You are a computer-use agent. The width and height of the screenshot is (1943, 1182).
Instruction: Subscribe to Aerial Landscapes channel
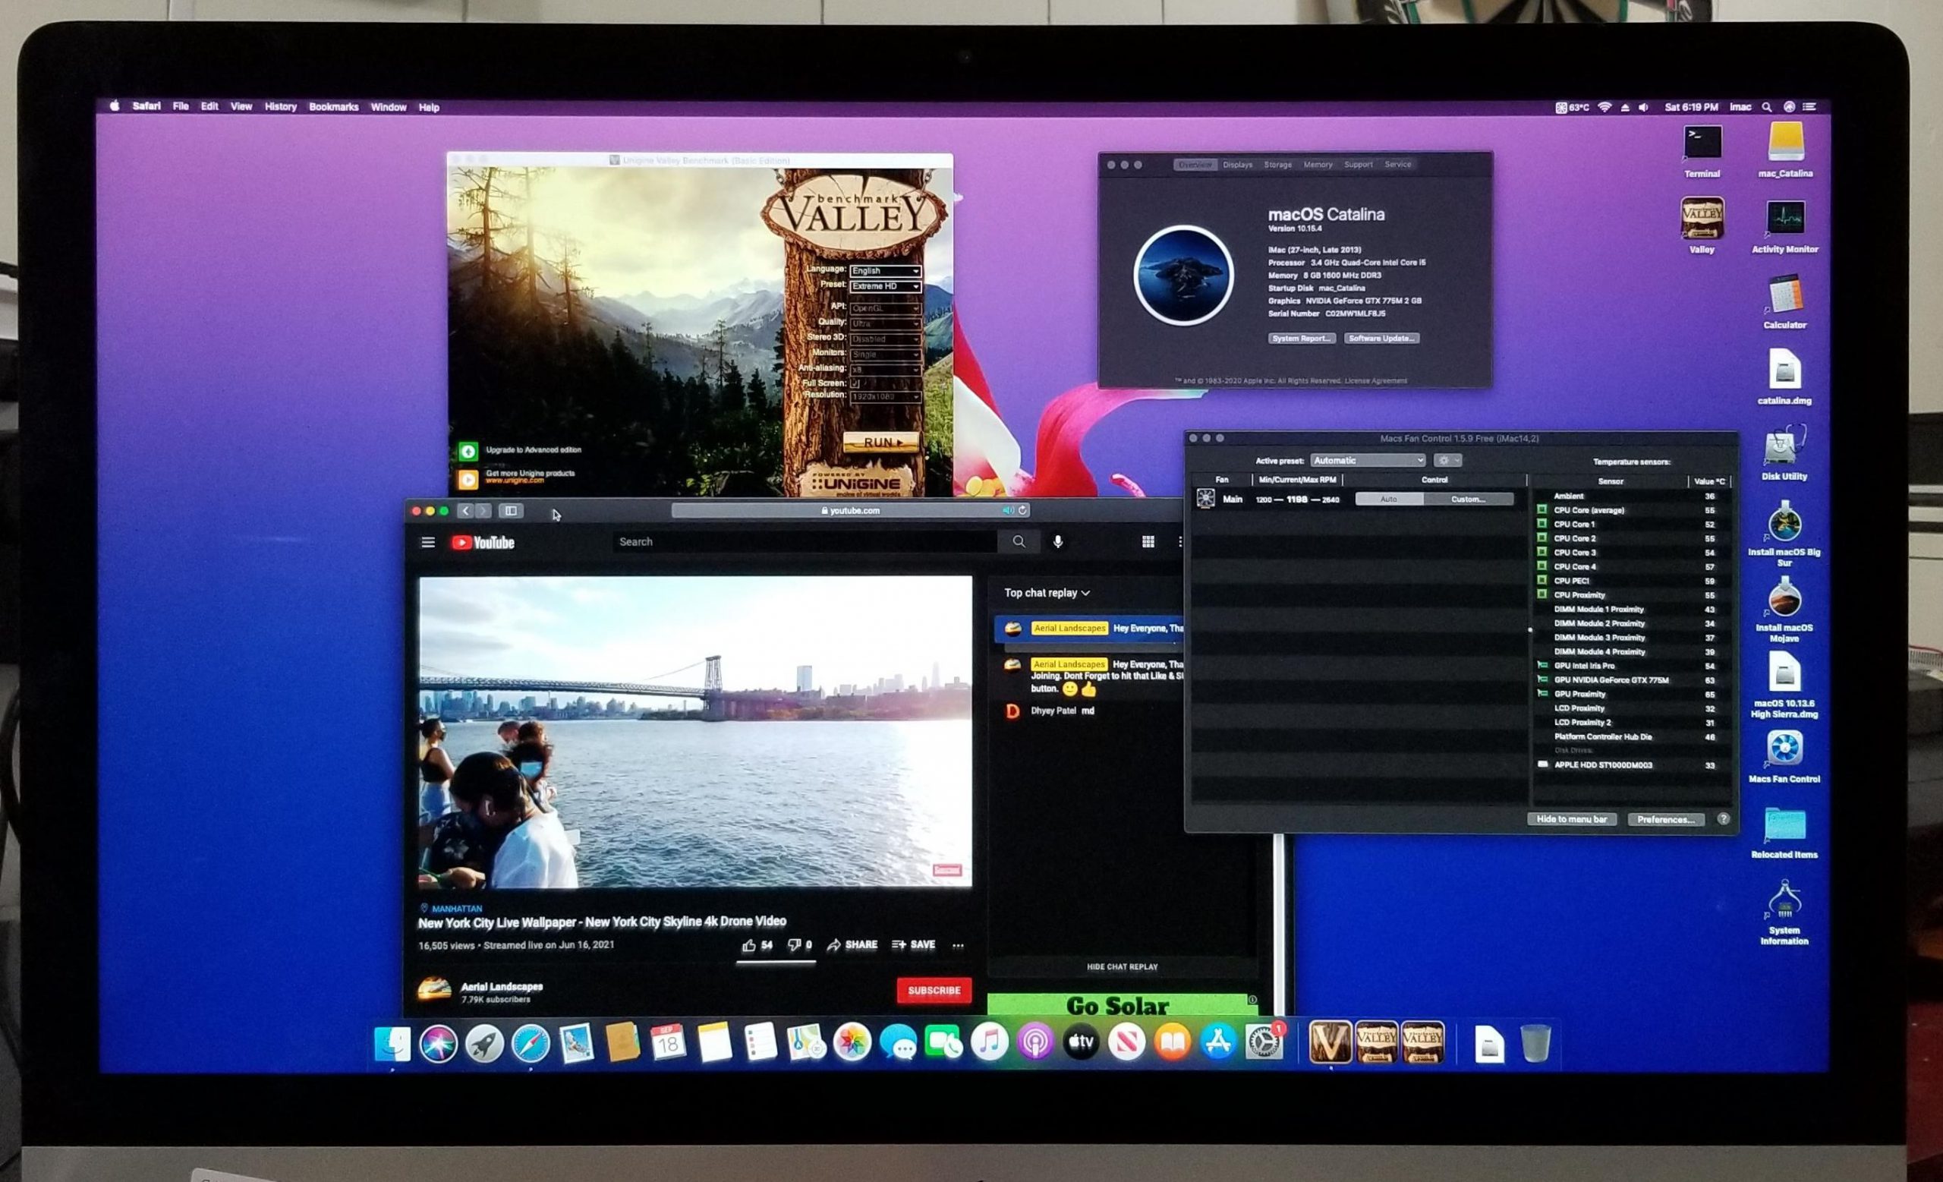point(934,991)
